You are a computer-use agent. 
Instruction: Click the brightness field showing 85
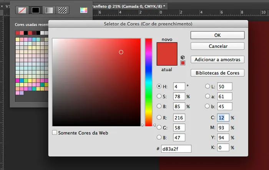tap(179, 106)
